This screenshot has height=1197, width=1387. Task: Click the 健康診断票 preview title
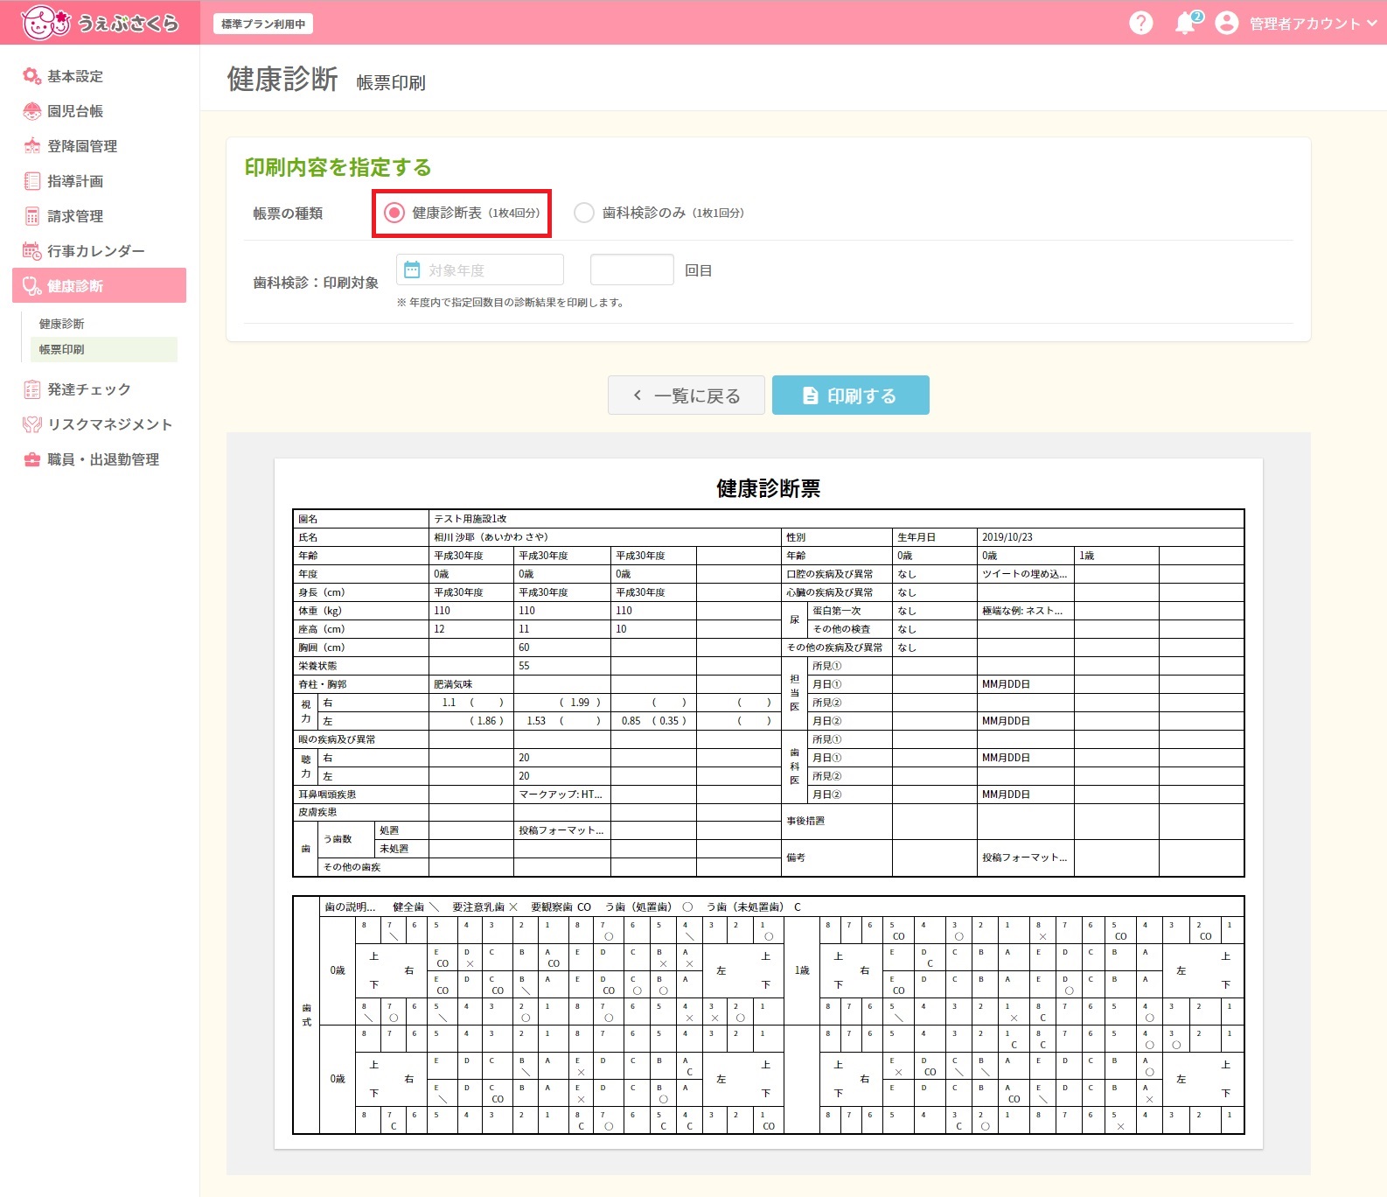[x=769, y=488]
